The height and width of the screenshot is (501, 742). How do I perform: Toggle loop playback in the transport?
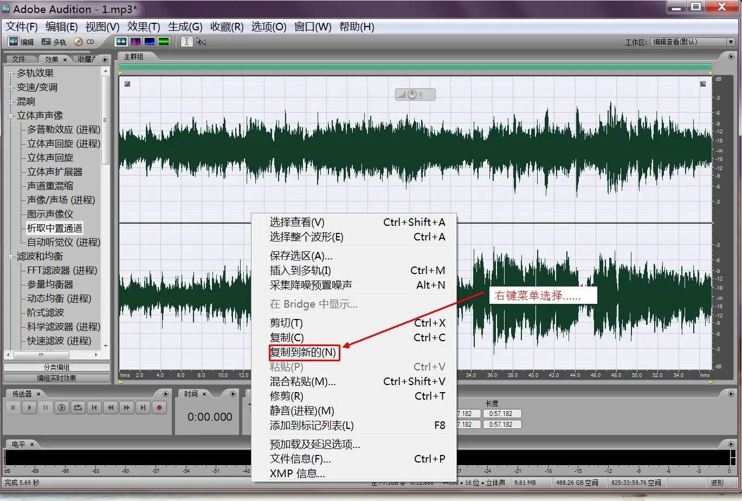click(78, 408)
